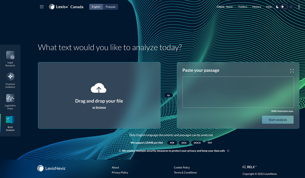305x178 pixels.
Task: Click the 'Paste your passage' heading
Action: click(x=201, y=70)
